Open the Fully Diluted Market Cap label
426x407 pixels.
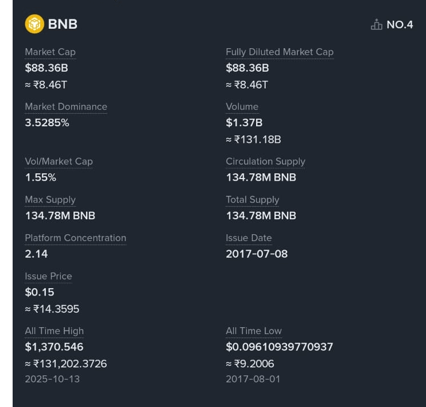click(x=280, y=52)
